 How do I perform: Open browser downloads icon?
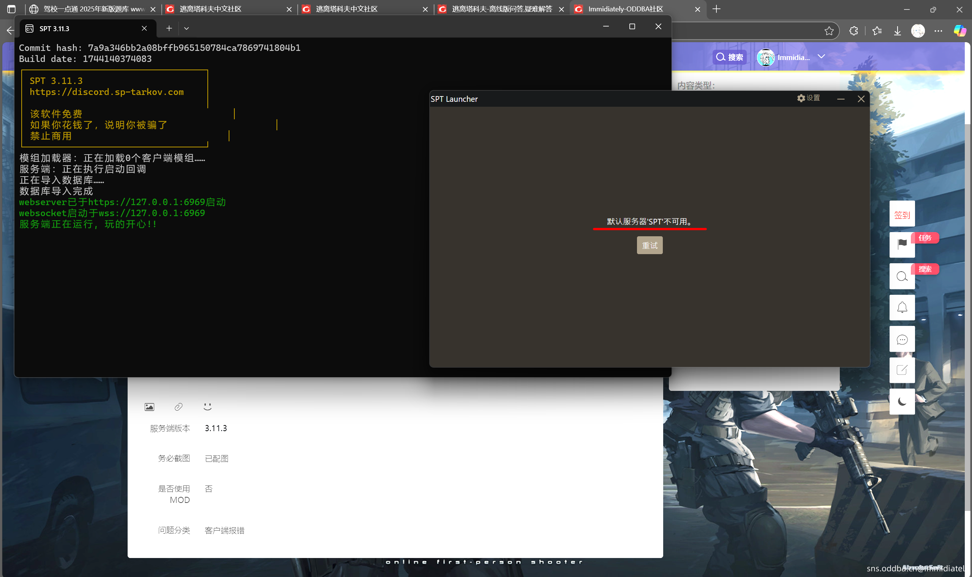897,31
